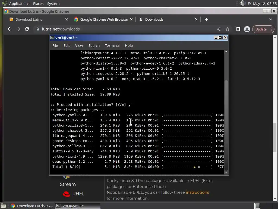Click Total Installed Size 39.89 MiB text
Screen dimensions: 278x209
(85, 94)
